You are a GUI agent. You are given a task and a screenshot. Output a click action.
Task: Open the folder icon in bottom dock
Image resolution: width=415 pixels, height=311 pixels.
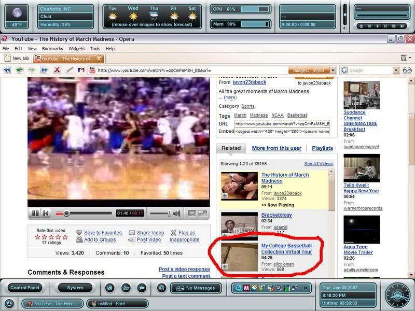[x=126, y=288]
